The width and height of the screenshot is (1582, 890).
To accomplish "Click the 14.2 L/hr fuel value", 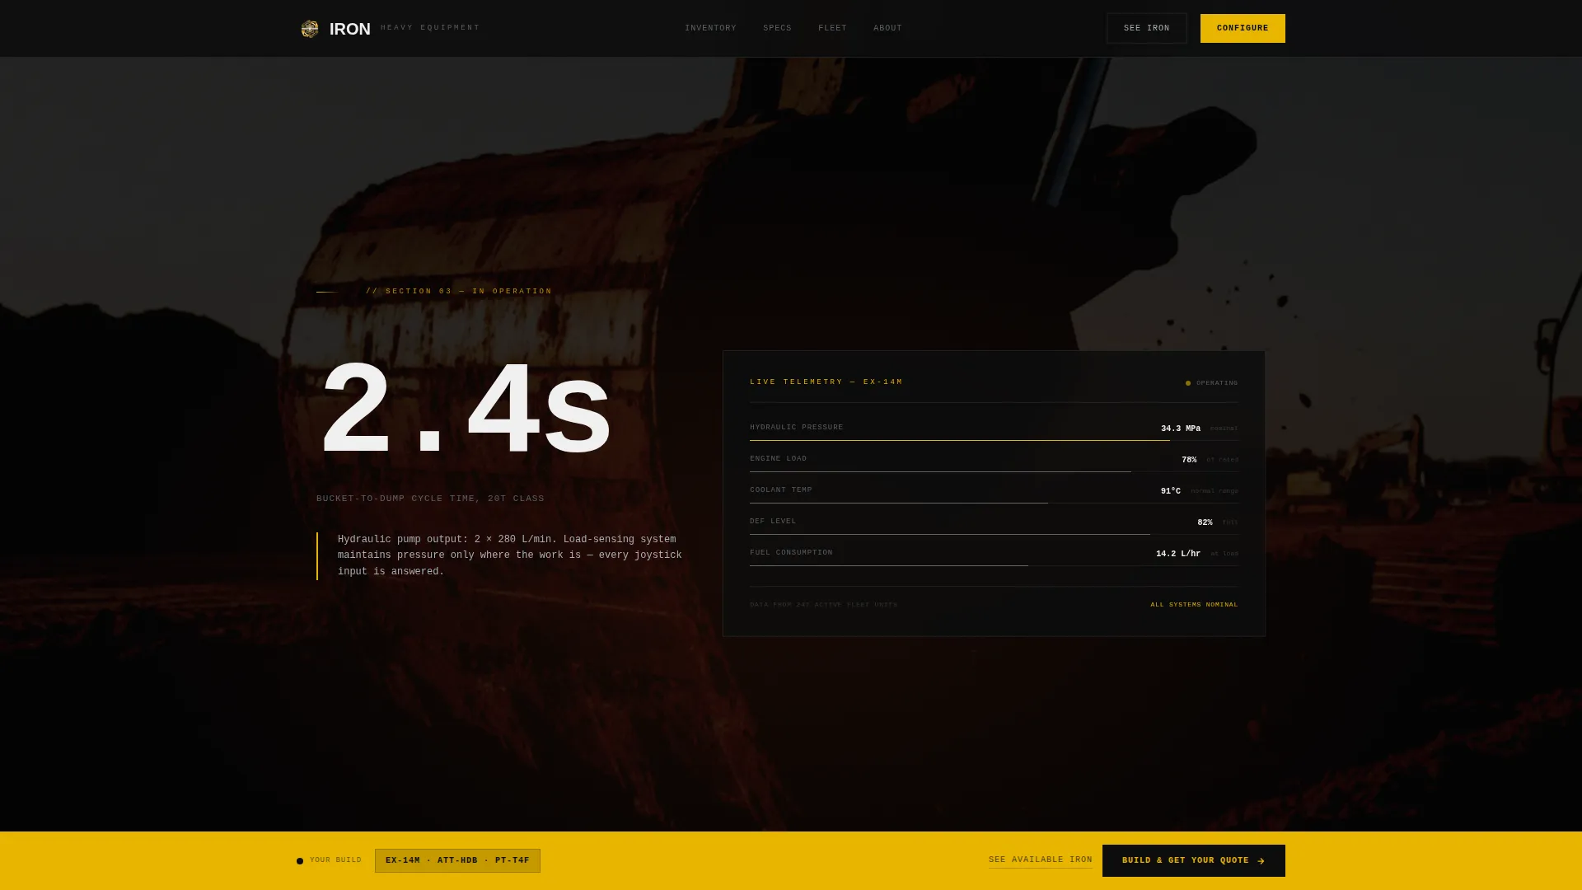I will point(1177,554).
